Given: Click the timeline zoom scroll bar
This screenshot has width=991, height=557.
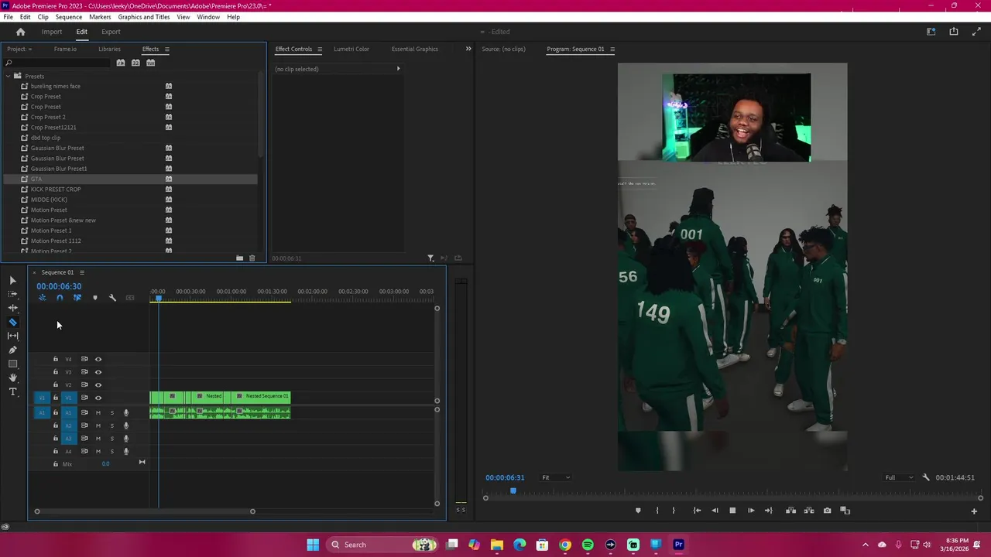Looking at the screenshot, I should click(x=145, y=511).
